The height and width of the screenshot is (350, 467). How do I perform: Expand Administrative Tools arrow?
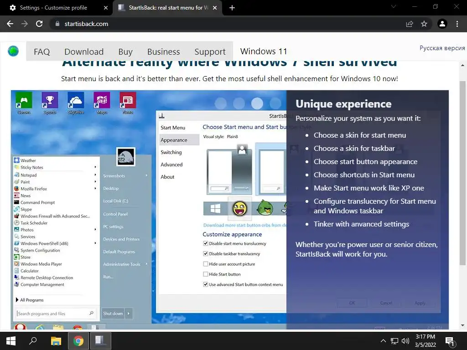146,264
